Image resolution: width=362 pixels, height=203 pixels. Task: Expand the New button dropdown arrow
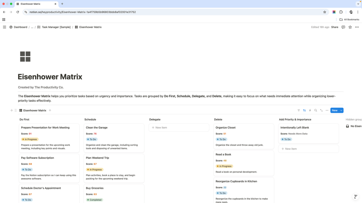point(341,110)
